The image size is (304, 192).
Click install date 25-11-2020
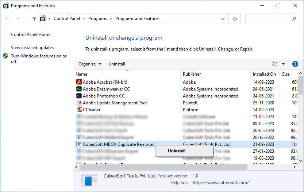pos(263,103)
